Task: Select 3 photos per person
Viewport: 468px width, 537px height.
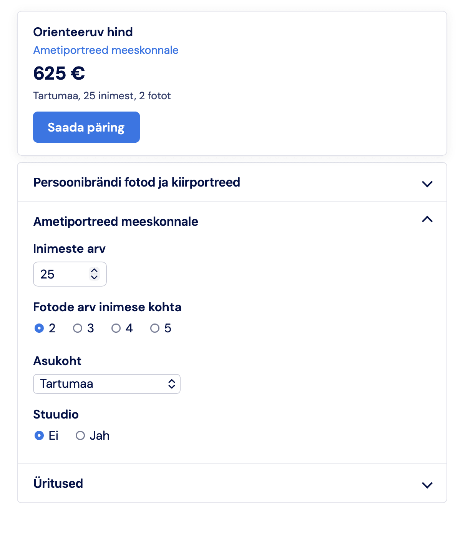Action: coord(78,328)
